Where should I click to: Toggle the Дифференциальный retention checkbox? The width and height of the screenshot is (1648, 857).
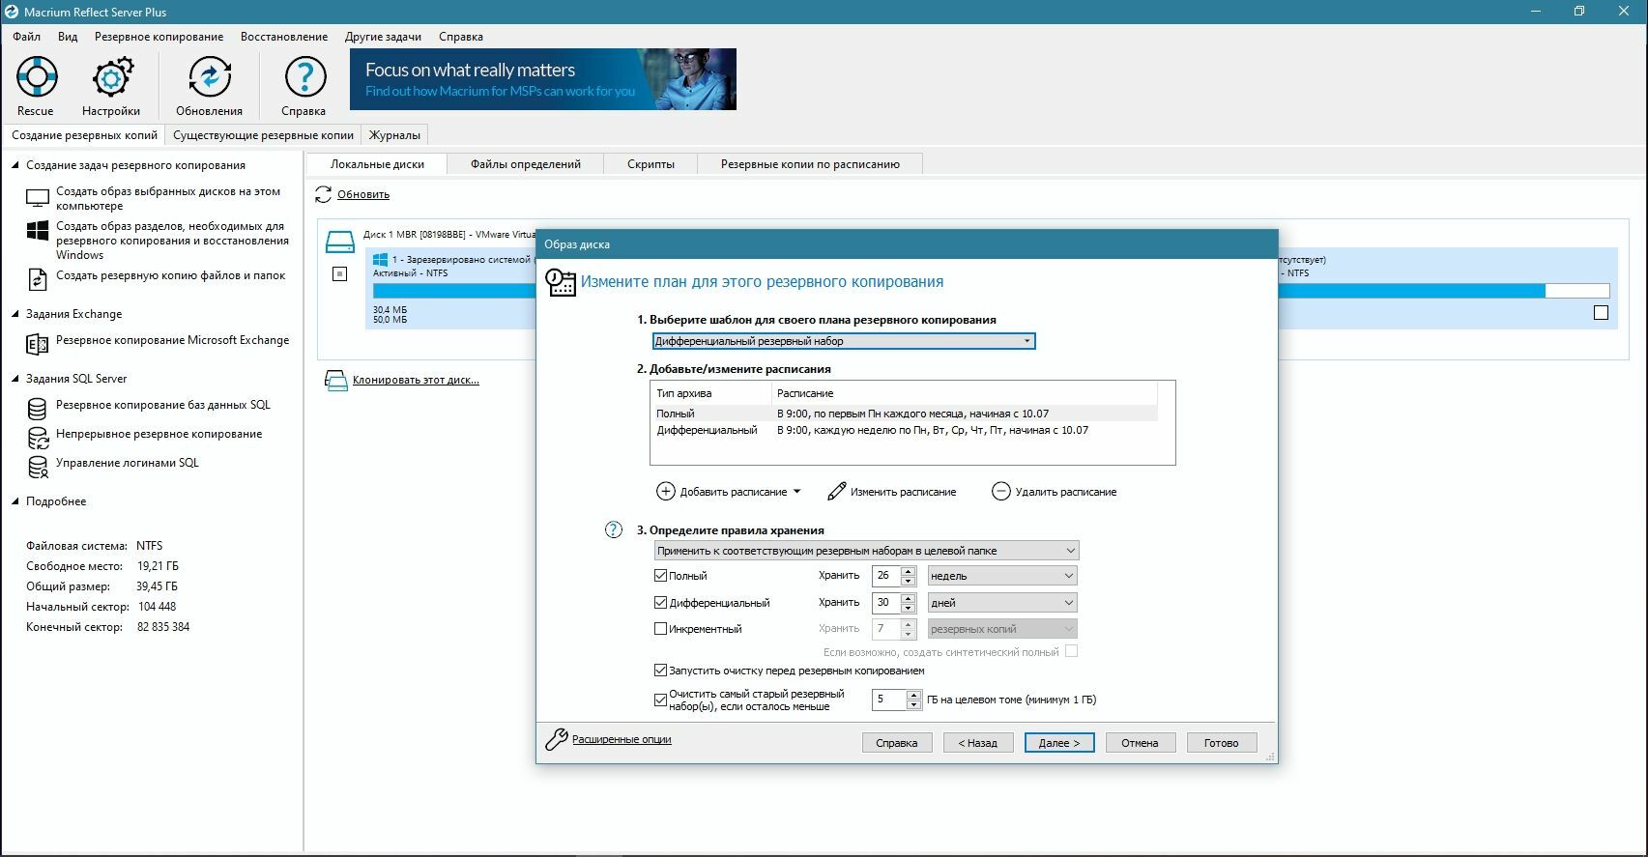point(661,603)
